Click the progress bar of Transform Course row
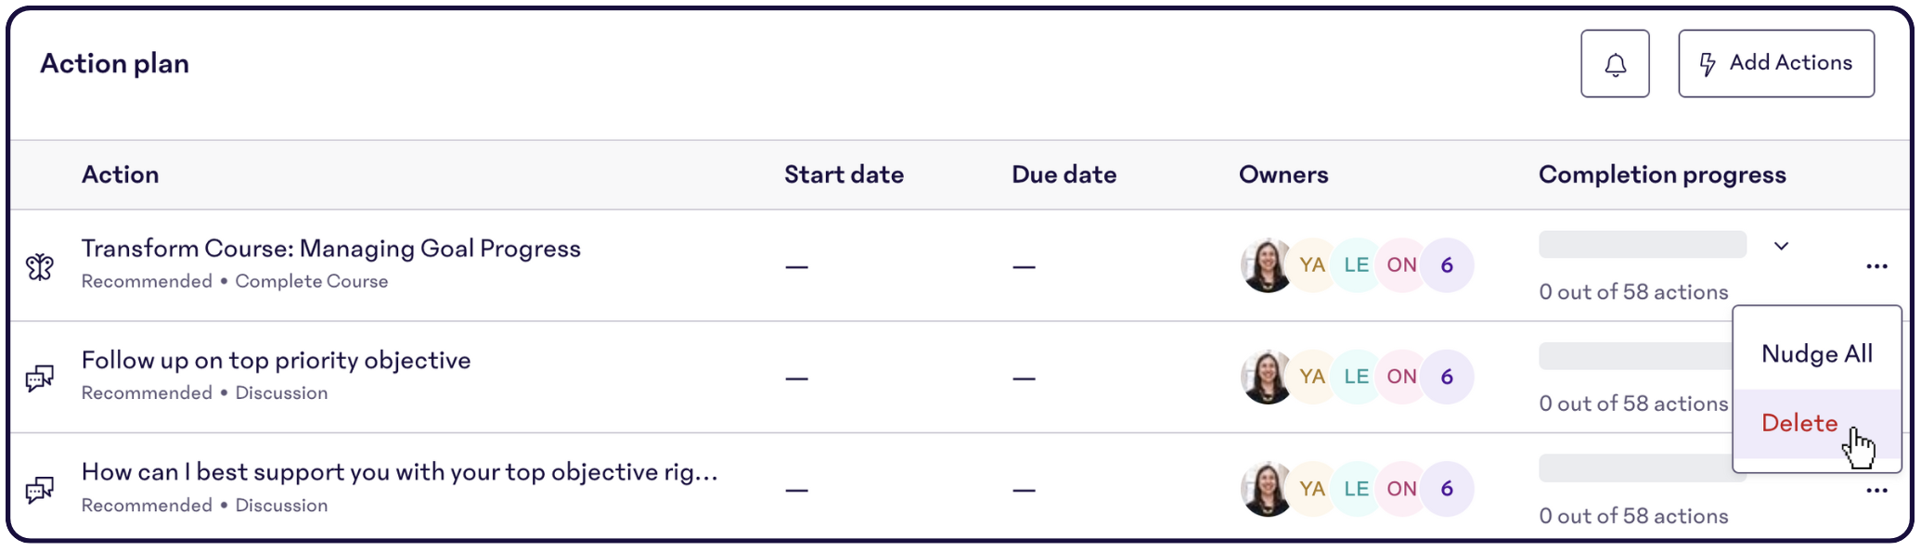This screenshot has width=1921, height=551. coord(1643,245)
